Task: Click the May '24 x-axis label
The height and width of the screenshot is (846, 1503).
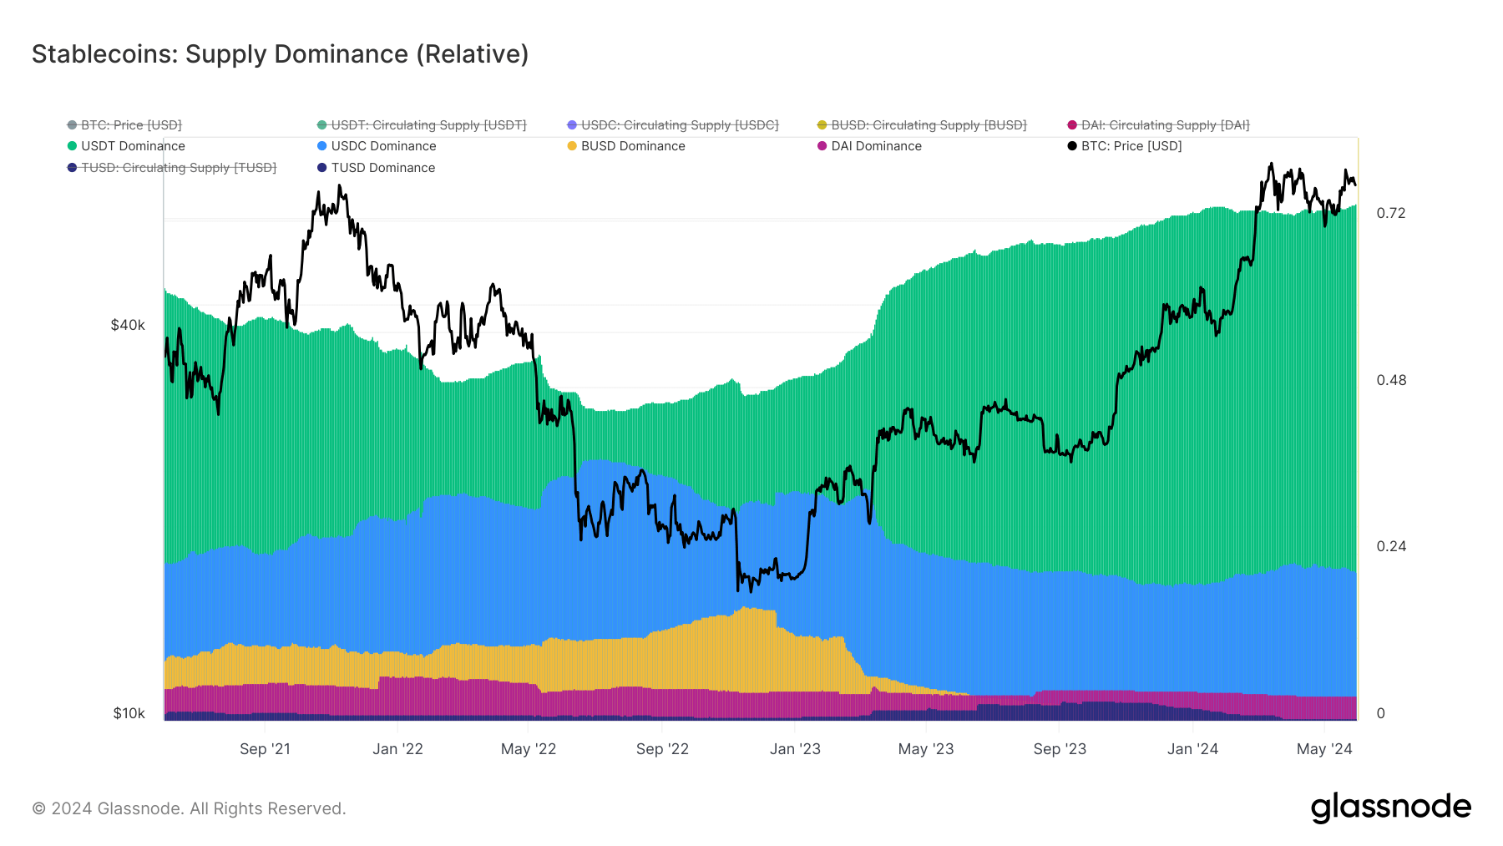Action: pos(1324,749)
